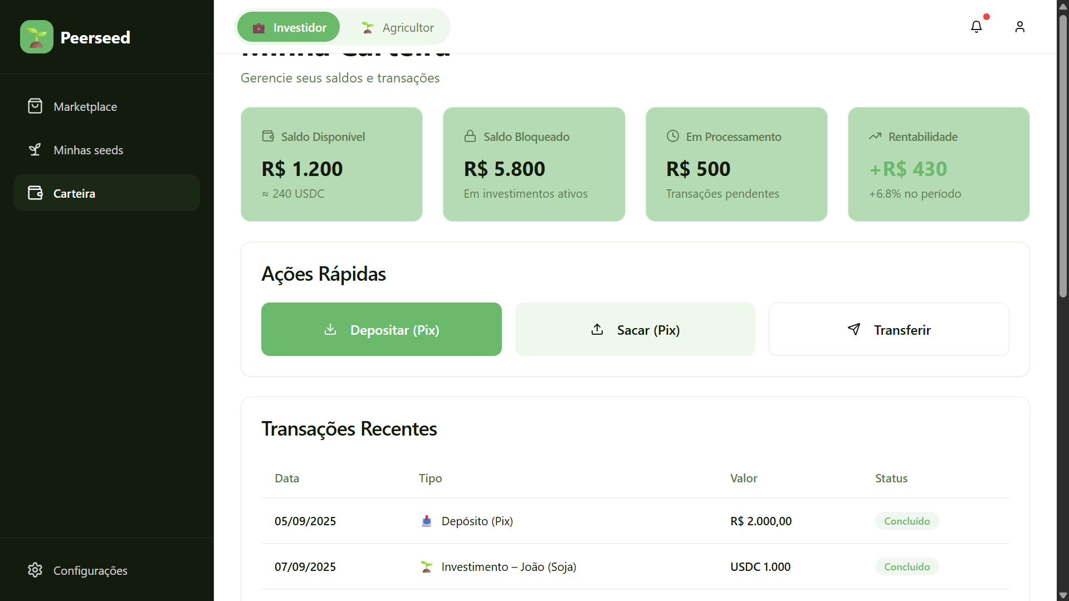This screenshot has height=601, width=1069.
Task: Open Marketplace from the sidebar
Action: tap(85, 106)
